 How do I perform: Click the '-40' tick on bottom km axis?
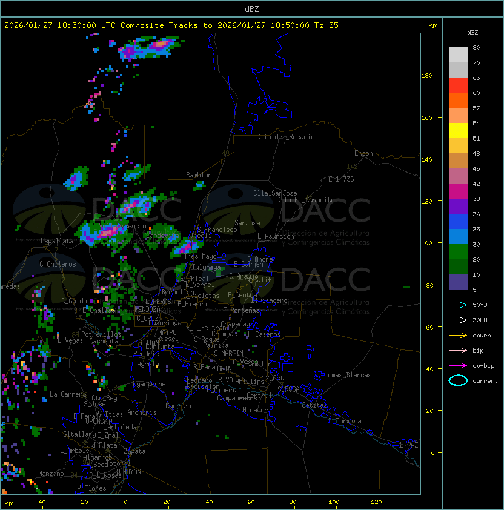click(40, 502)
